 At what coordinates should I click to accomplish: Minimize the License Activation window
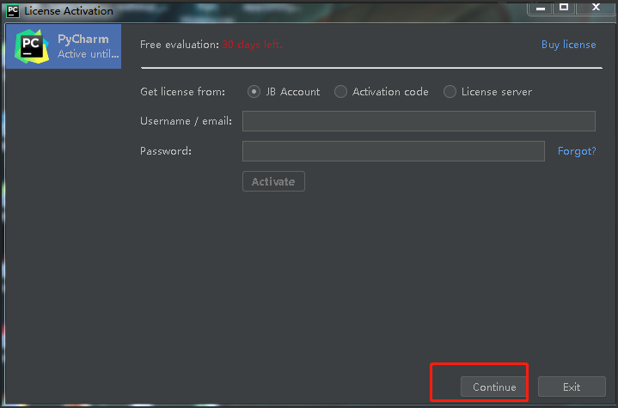(x=539, y=9)
